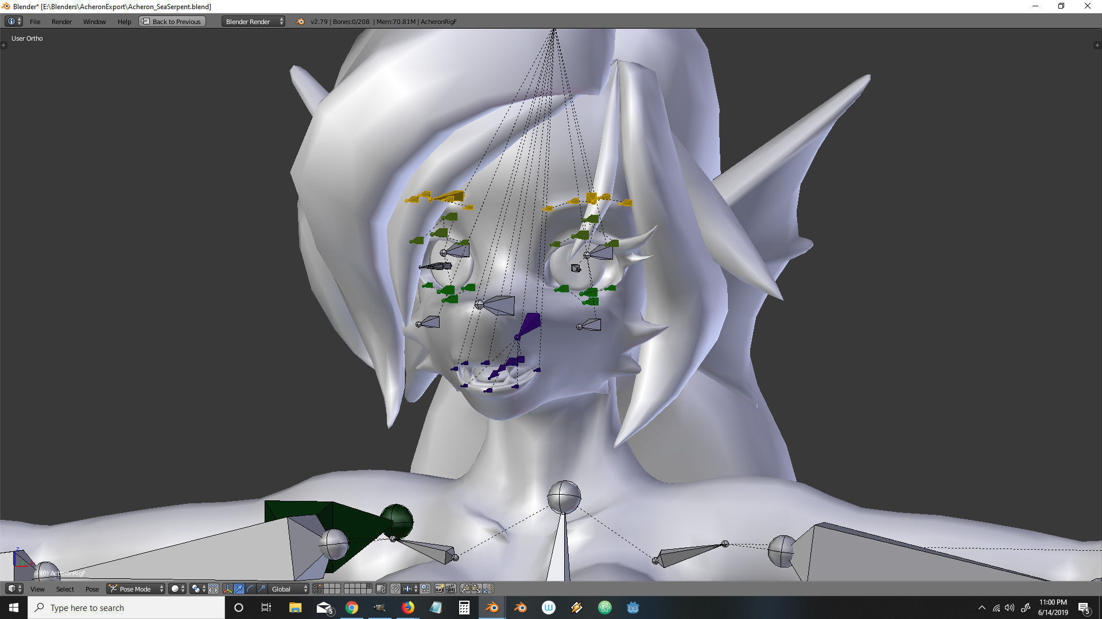
Task: Toggle the 3D manipulator widget icon
Action: point(227,589)
